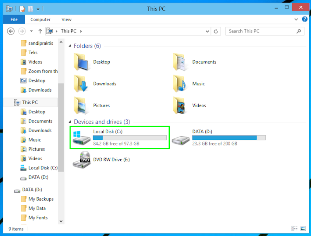Switch to Large icons view in status bar

pos(303,229)
